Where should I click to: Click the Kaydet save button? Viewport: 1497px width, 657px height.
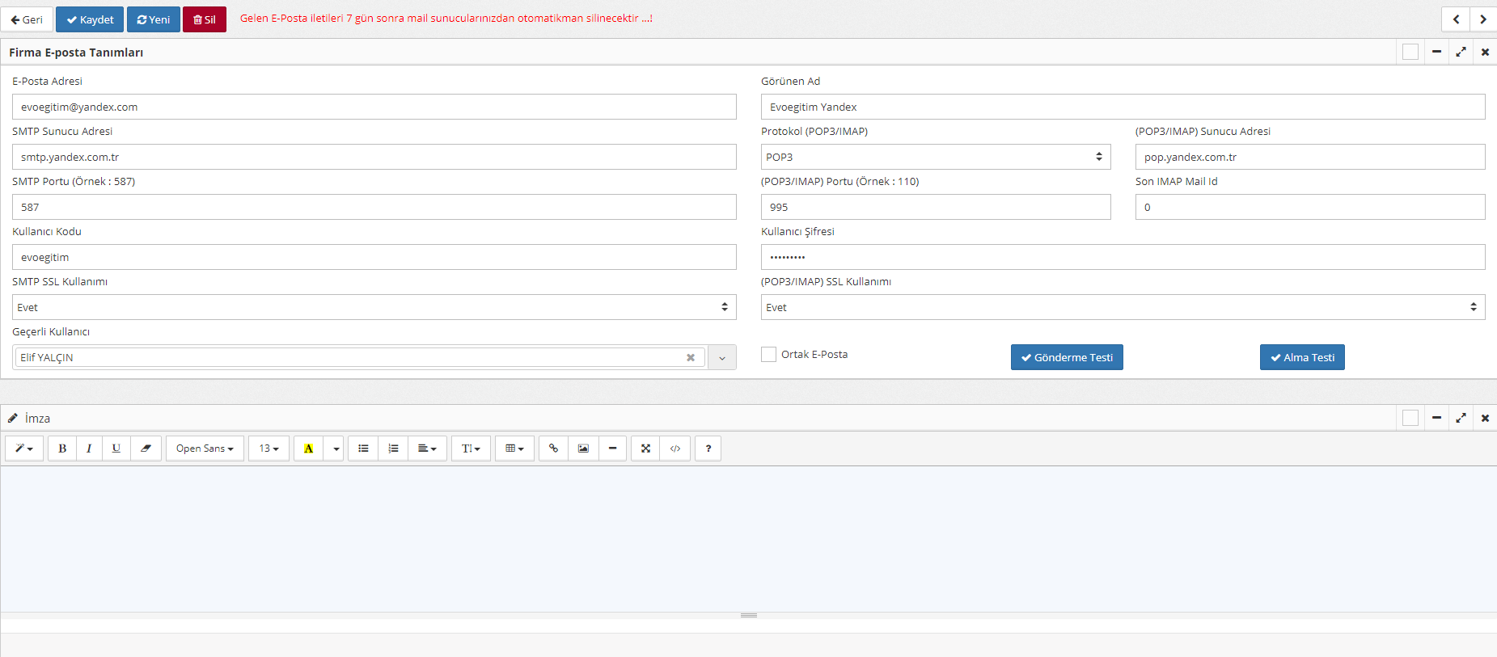90,19
